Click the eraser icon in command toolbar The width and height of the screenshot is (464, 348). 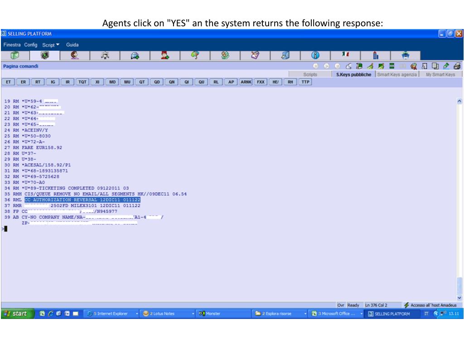click(348, 66)
